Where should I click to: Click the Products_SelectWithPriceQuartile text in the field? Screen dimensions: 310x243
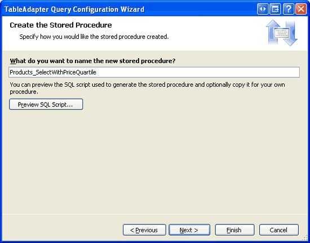click(53, 72)
